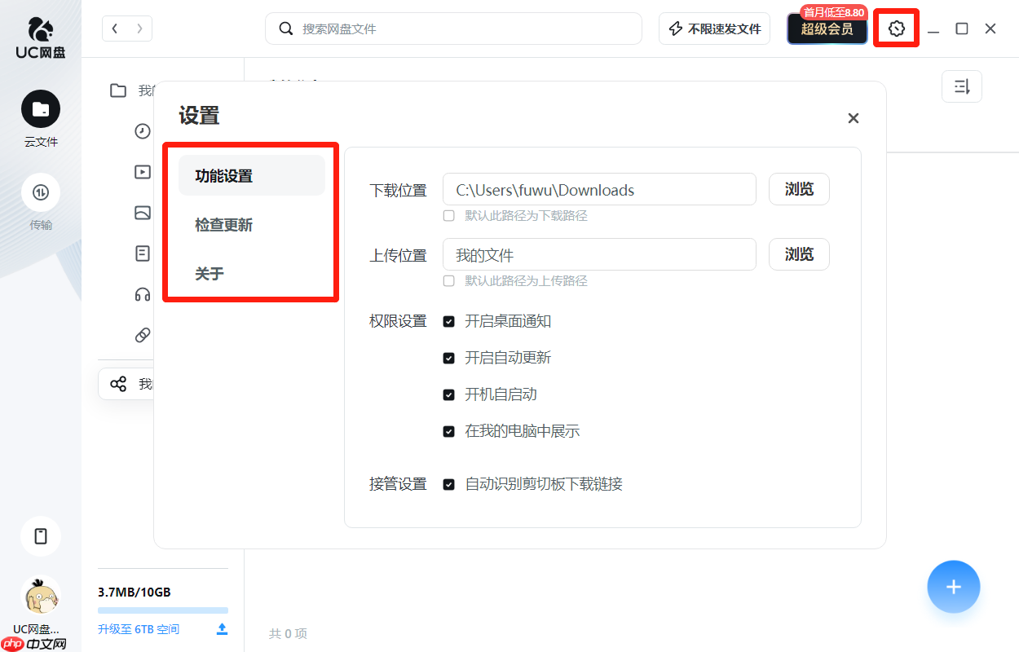This screenshot has width=1019, height=652.
Task: Click the blue plus add button
Action: tap(954, 587)
